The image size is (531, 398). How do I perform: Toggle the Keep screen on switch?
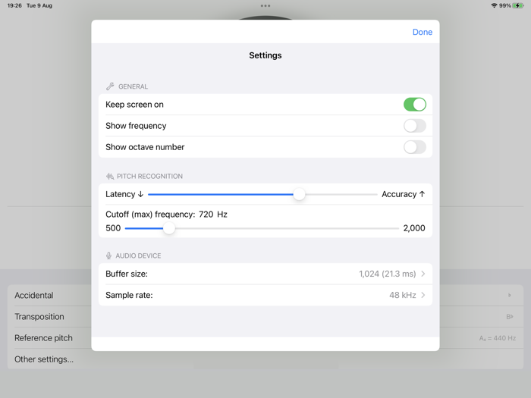click(x=414, y=105)
